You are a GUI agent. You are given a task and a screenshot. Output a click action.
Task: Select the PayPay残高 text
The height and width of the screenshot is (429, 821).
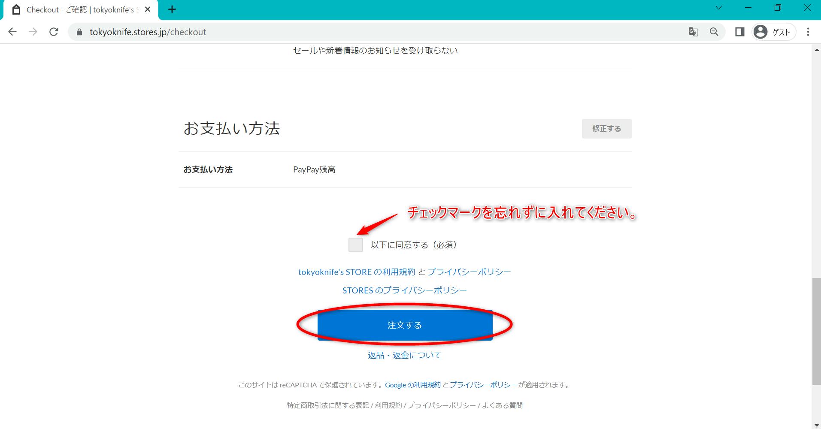(x=314, y=169)
